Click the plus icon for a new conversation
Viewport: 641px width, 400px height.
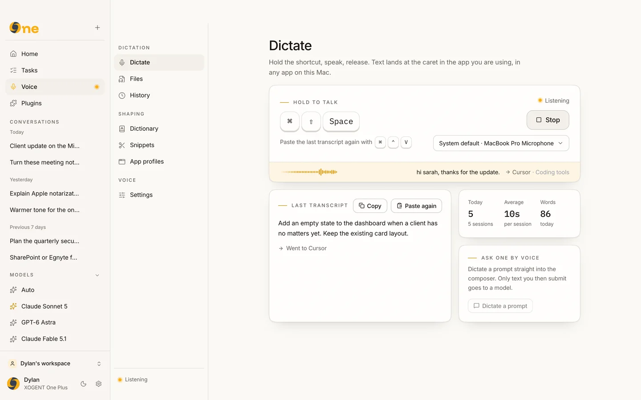click(97, 28)
